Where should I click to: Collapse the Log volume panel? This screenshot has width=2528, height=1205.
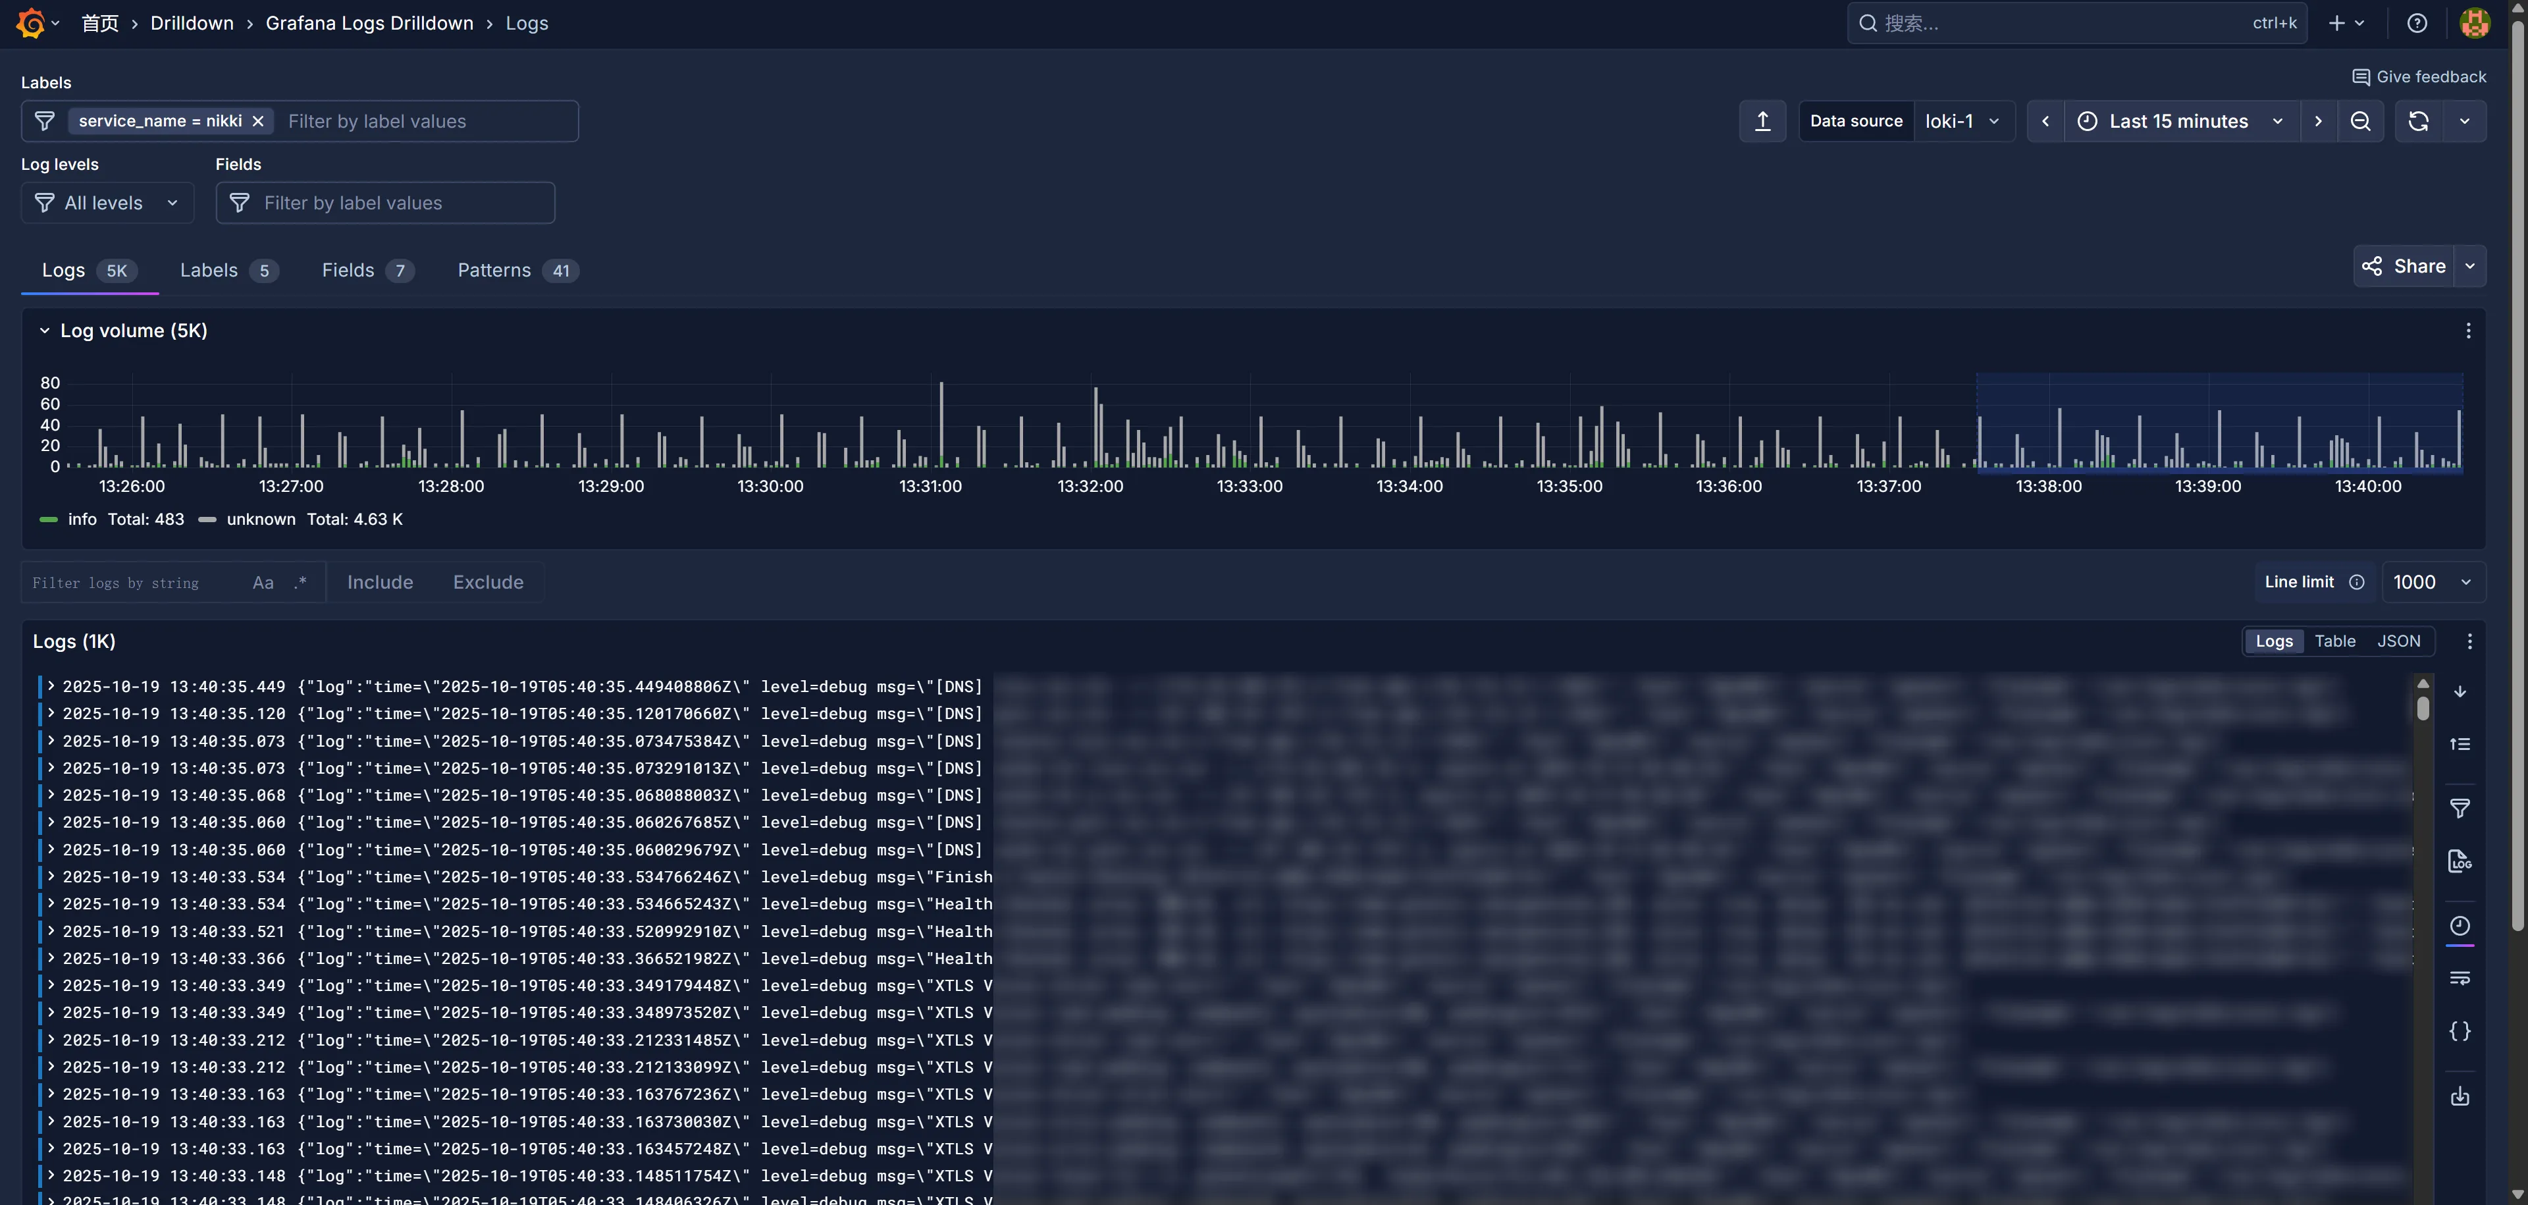click(44, 332)
